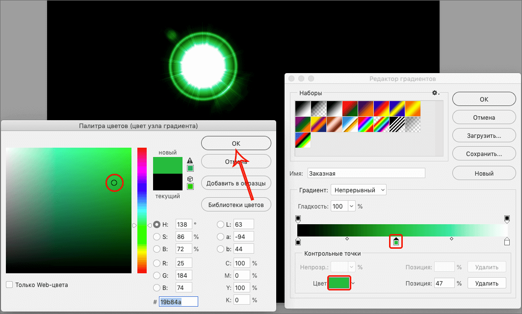Select the S saturation radio button
This screenshot has width=522, height=314.
(157, 236)
